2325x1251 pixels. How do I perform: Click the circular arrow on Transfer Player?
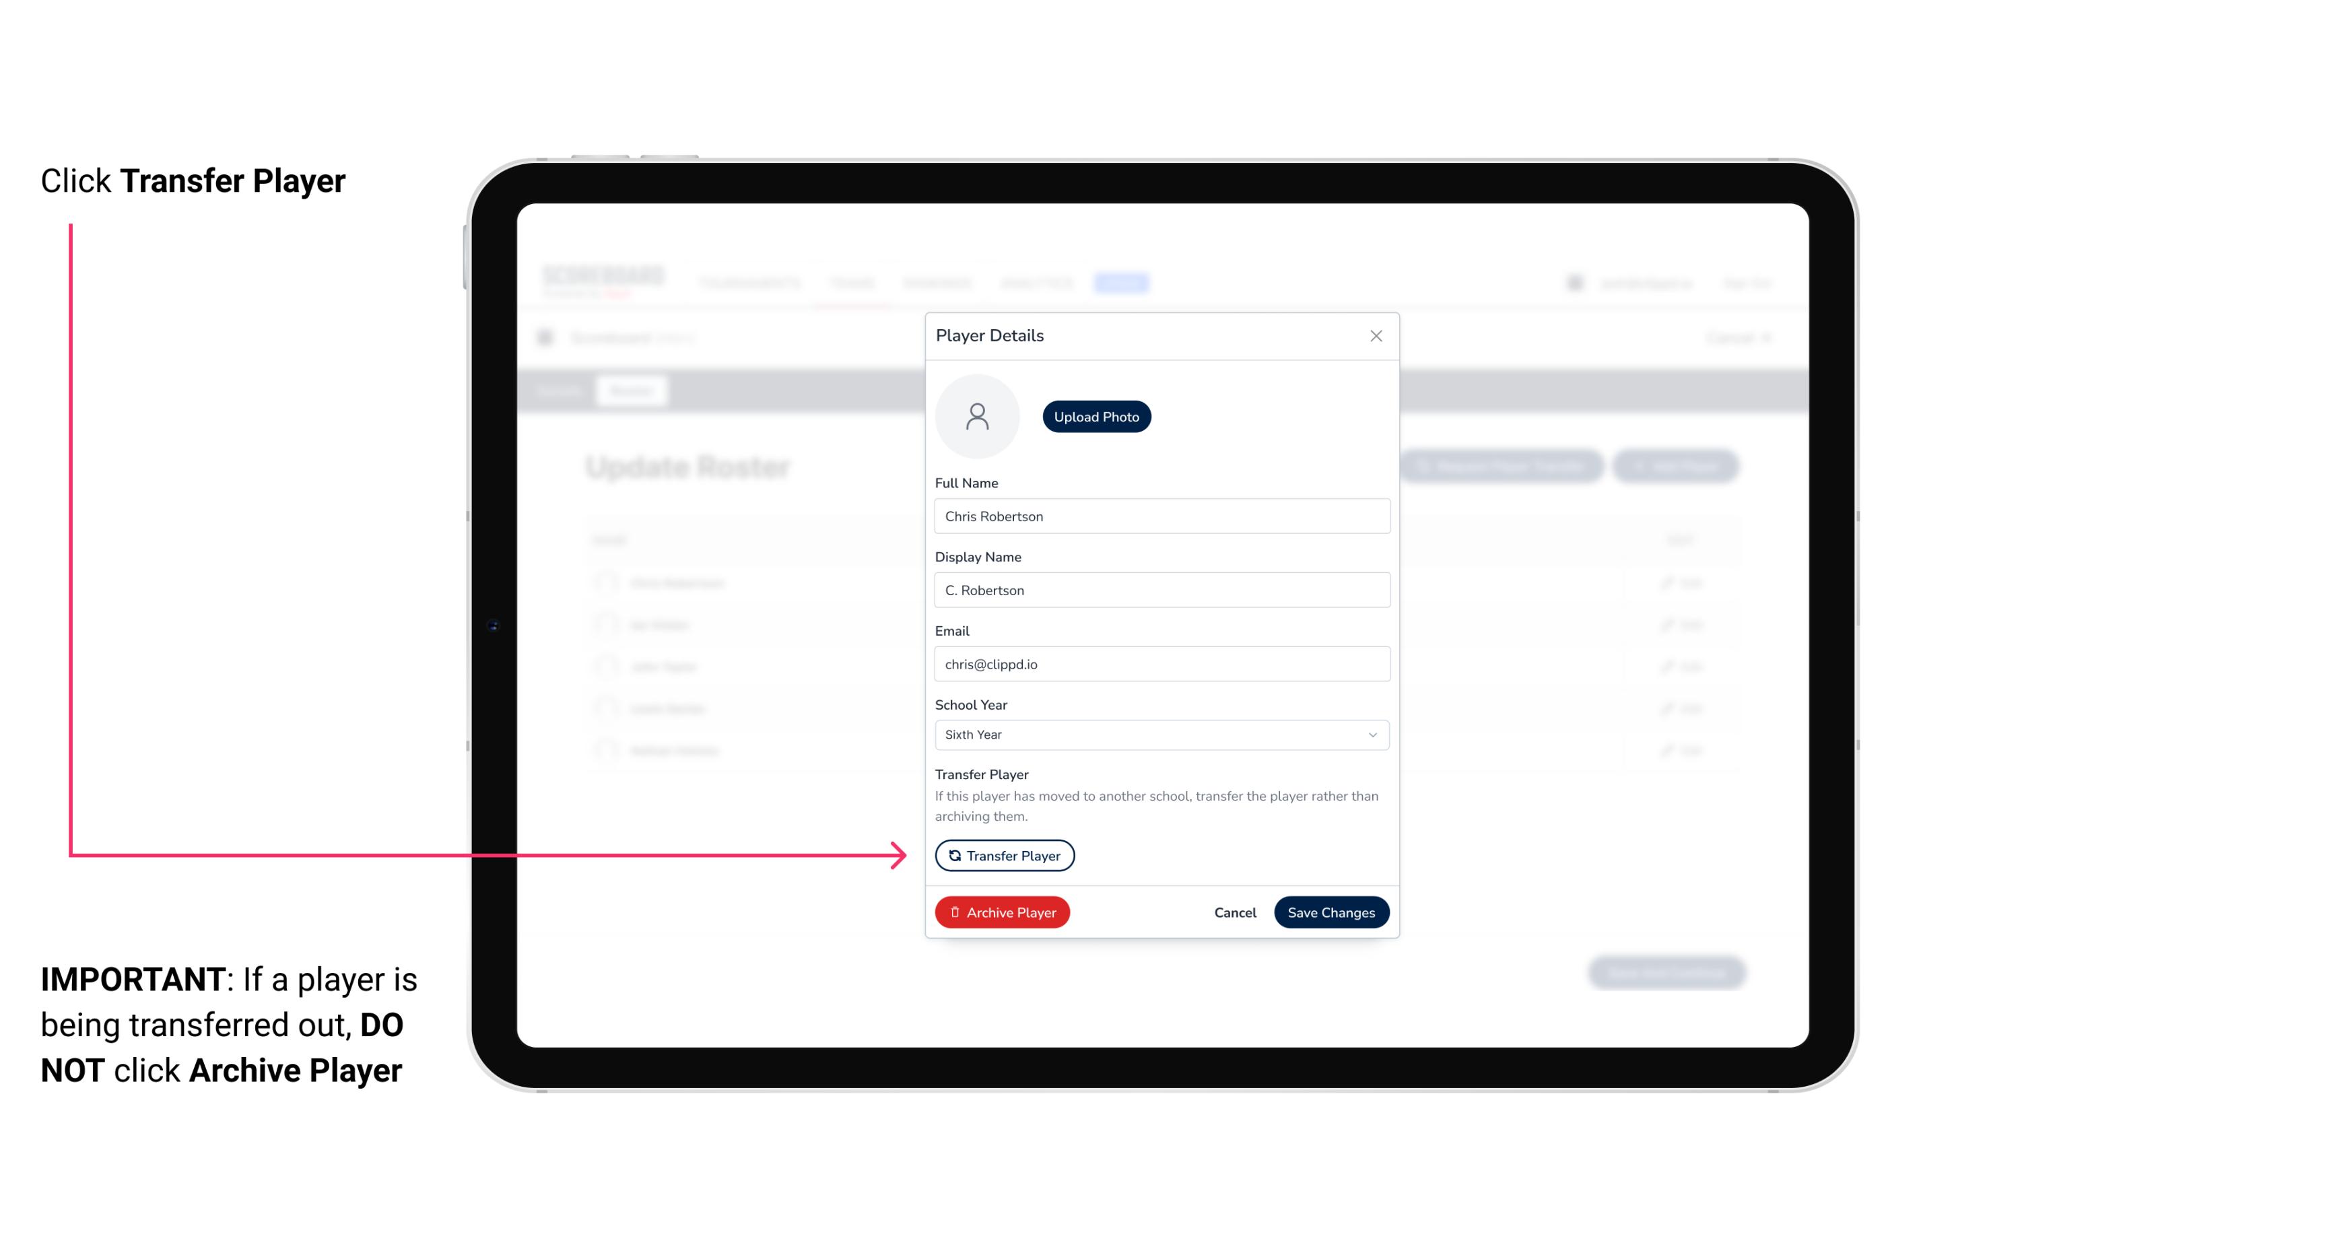coord(953,855)
